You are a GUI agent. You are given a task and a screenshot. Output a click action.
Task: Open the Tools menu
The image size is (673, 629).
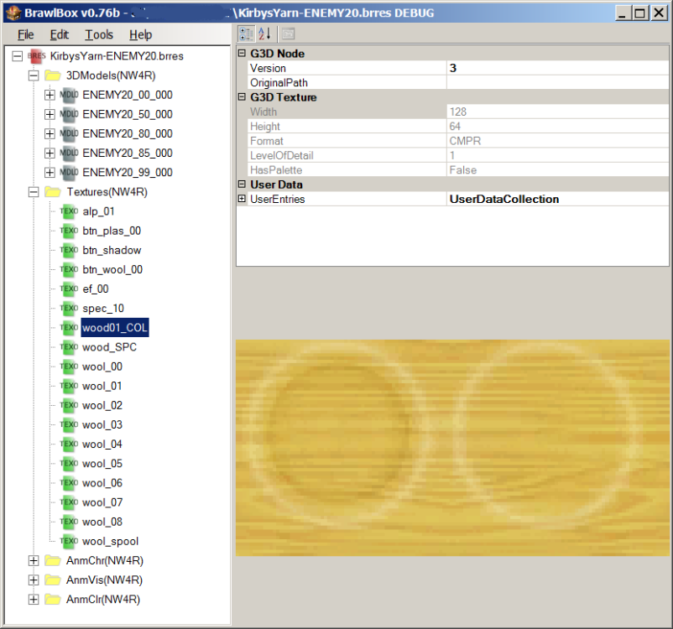point(98,34)
